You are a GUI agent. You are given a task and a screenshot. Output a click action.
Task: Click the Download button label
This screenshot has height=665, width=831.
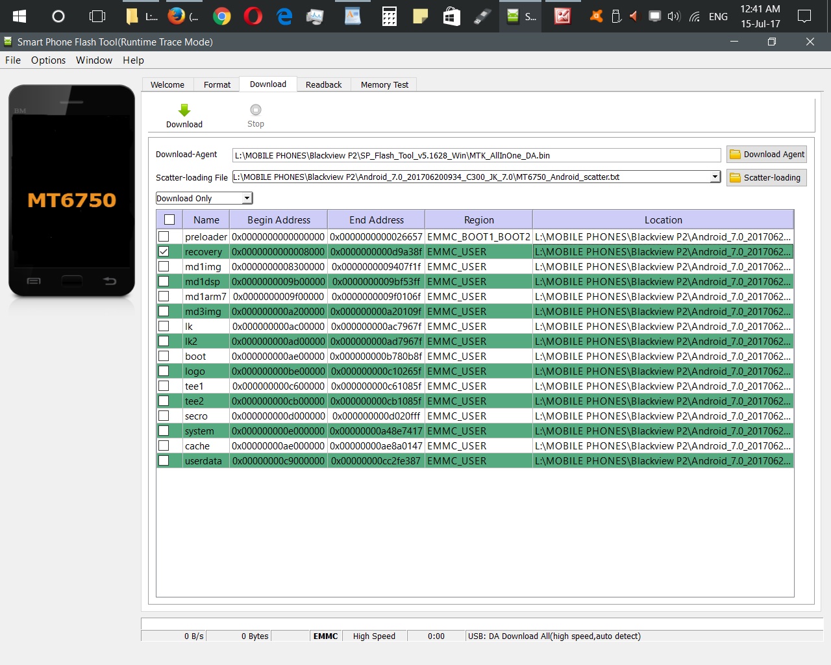click(184, 125)
